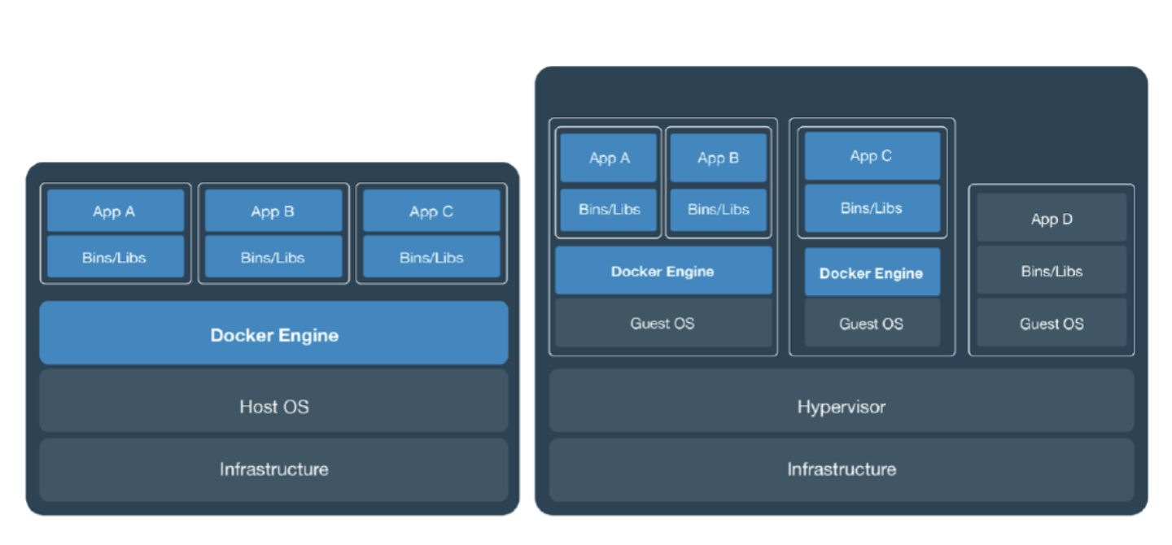Click the Infrastructure bar in the right diagram

(841, 469)
